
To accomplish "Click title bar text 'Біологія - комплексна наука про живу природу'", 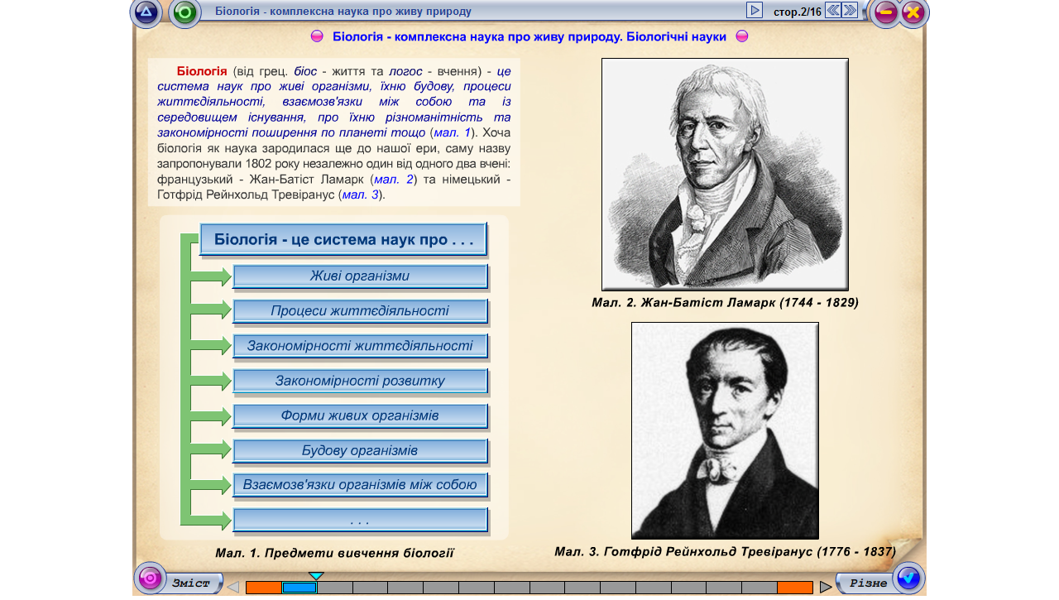I will [x=343, y=12].
